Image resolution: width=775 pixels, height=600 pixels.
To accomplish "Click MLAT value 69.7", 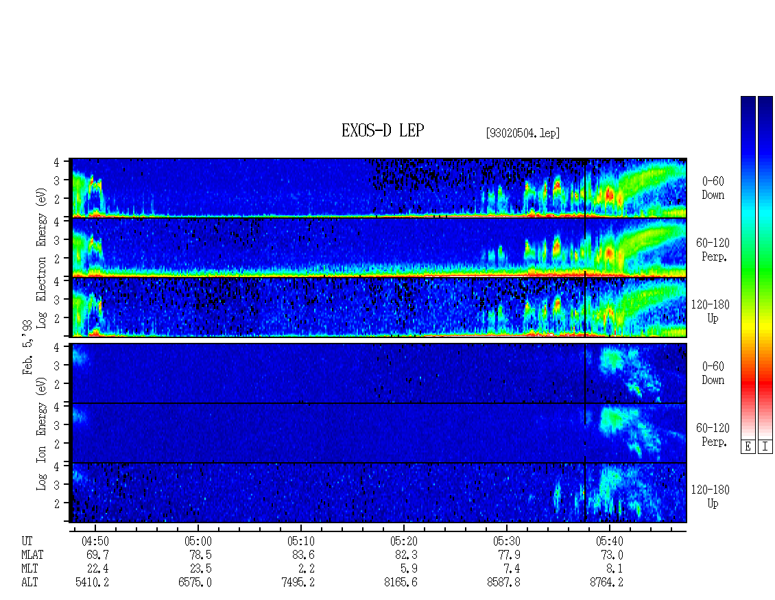I will point(98,555).
